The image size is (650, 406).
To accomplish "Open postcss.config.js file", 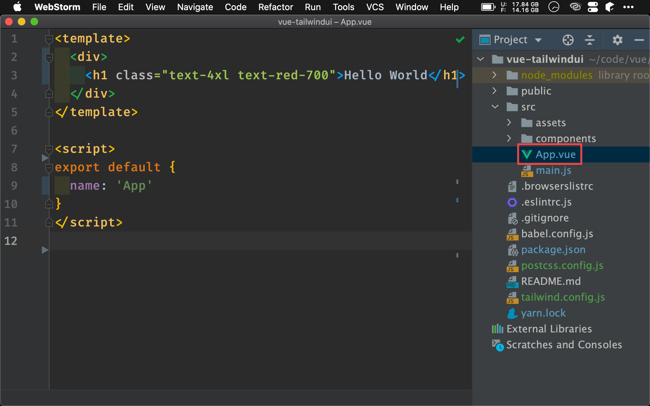I will pos(562,265).
